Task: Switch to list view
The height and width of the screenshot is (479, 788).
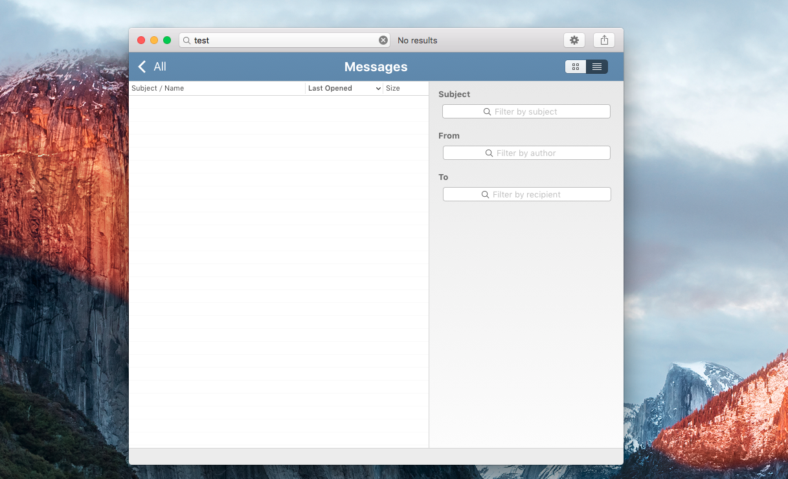Action: (x=597, y=67)
